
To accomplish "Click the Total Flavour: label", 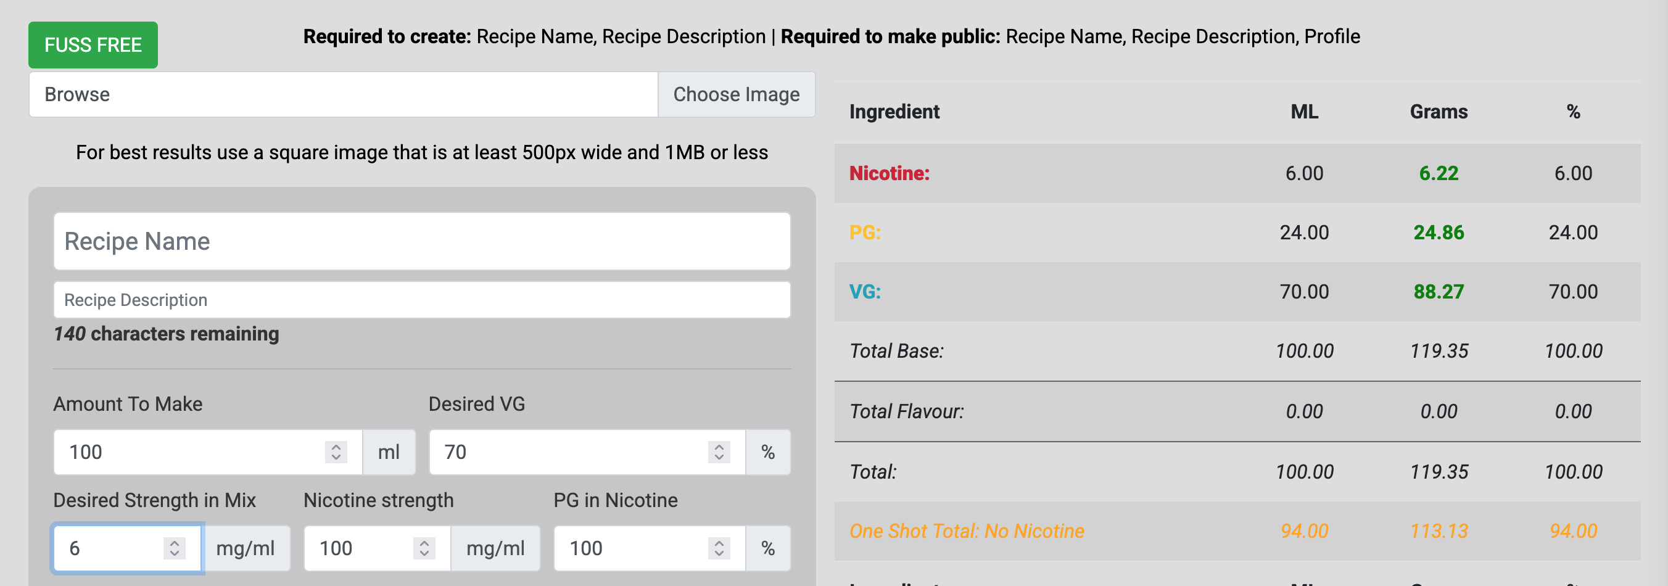I will click(x=907, y=411).
